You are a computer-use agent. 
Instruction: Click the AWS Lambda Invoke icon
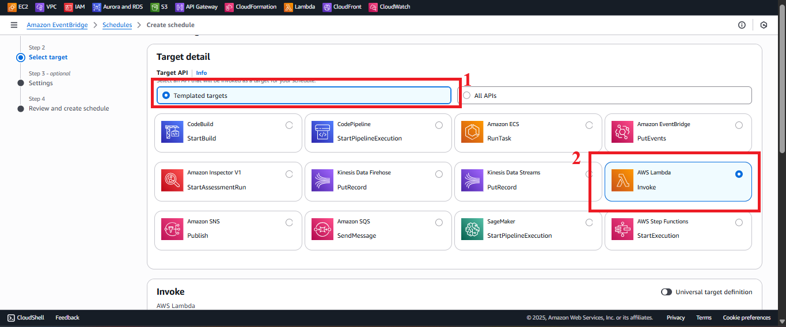[622, 181]
